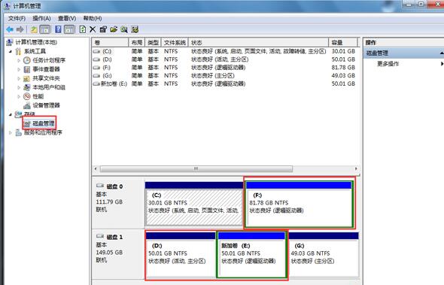Click the 49.03 GB capacity cell

pos(343,75)
